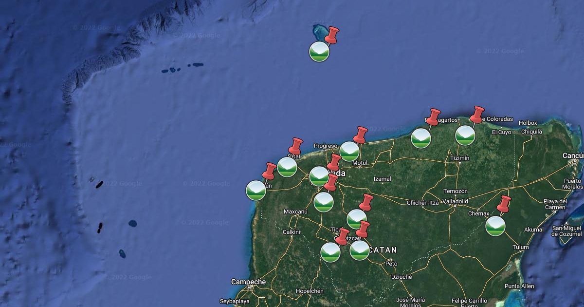Click the red pushpin east of Chemax
Screen dimensions: 584x307
[504, 204]
